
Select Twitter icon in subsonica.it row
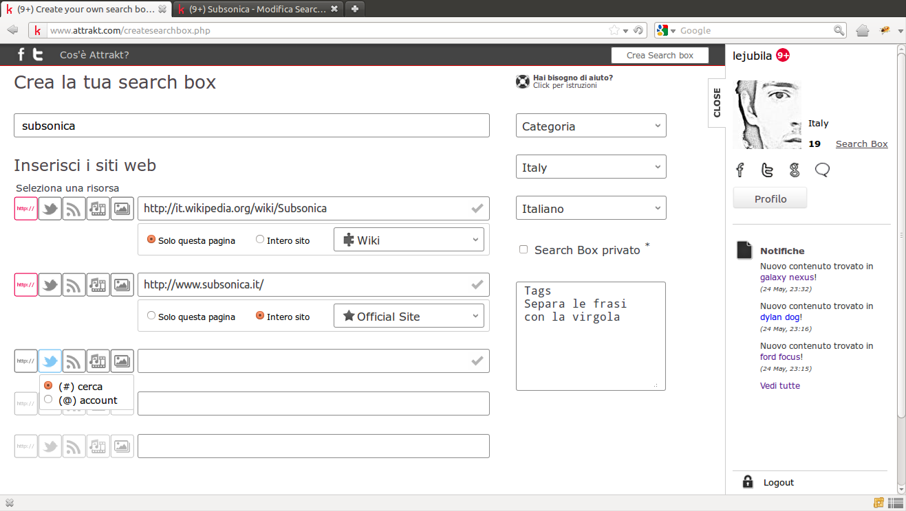[x=50, y=285]
